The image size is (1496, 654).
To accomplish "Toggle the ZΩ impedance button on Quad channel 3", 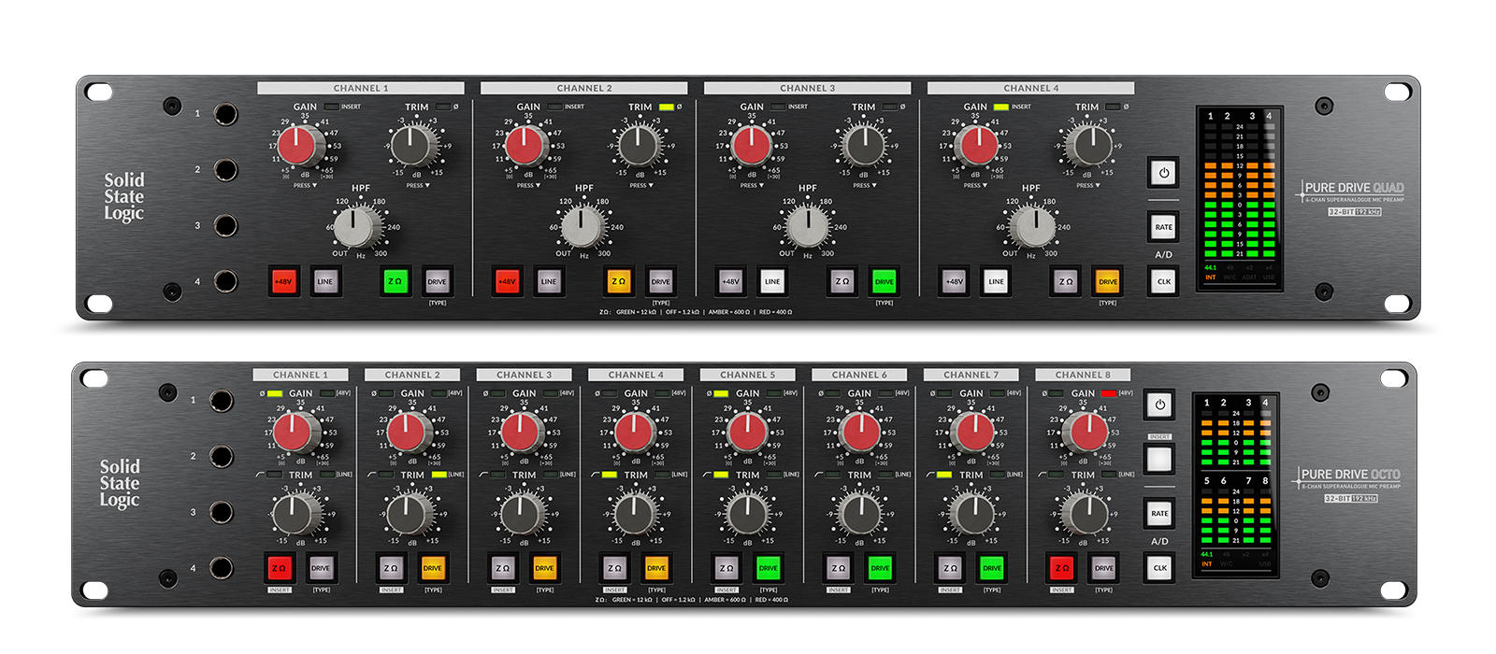I will tap(842, 281).
